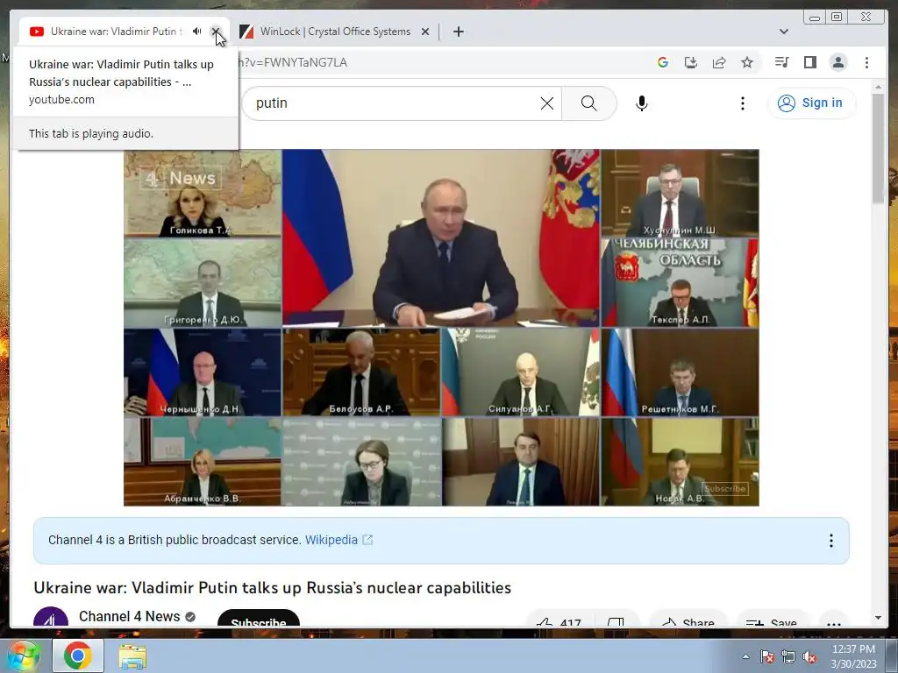Clear the YouTube search query
Image resolution: width=898 pixels, height=673 pixels.
(x=547, y=103)
